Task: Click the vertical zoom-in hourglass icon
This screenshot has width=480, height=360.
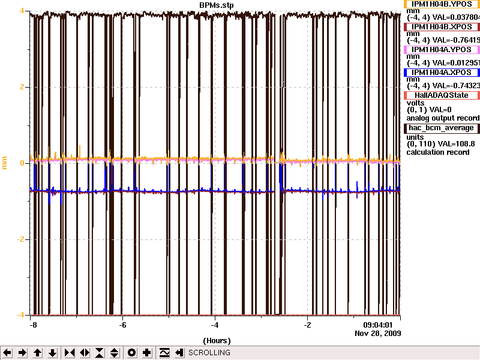Action: click(x=100, y=353)
